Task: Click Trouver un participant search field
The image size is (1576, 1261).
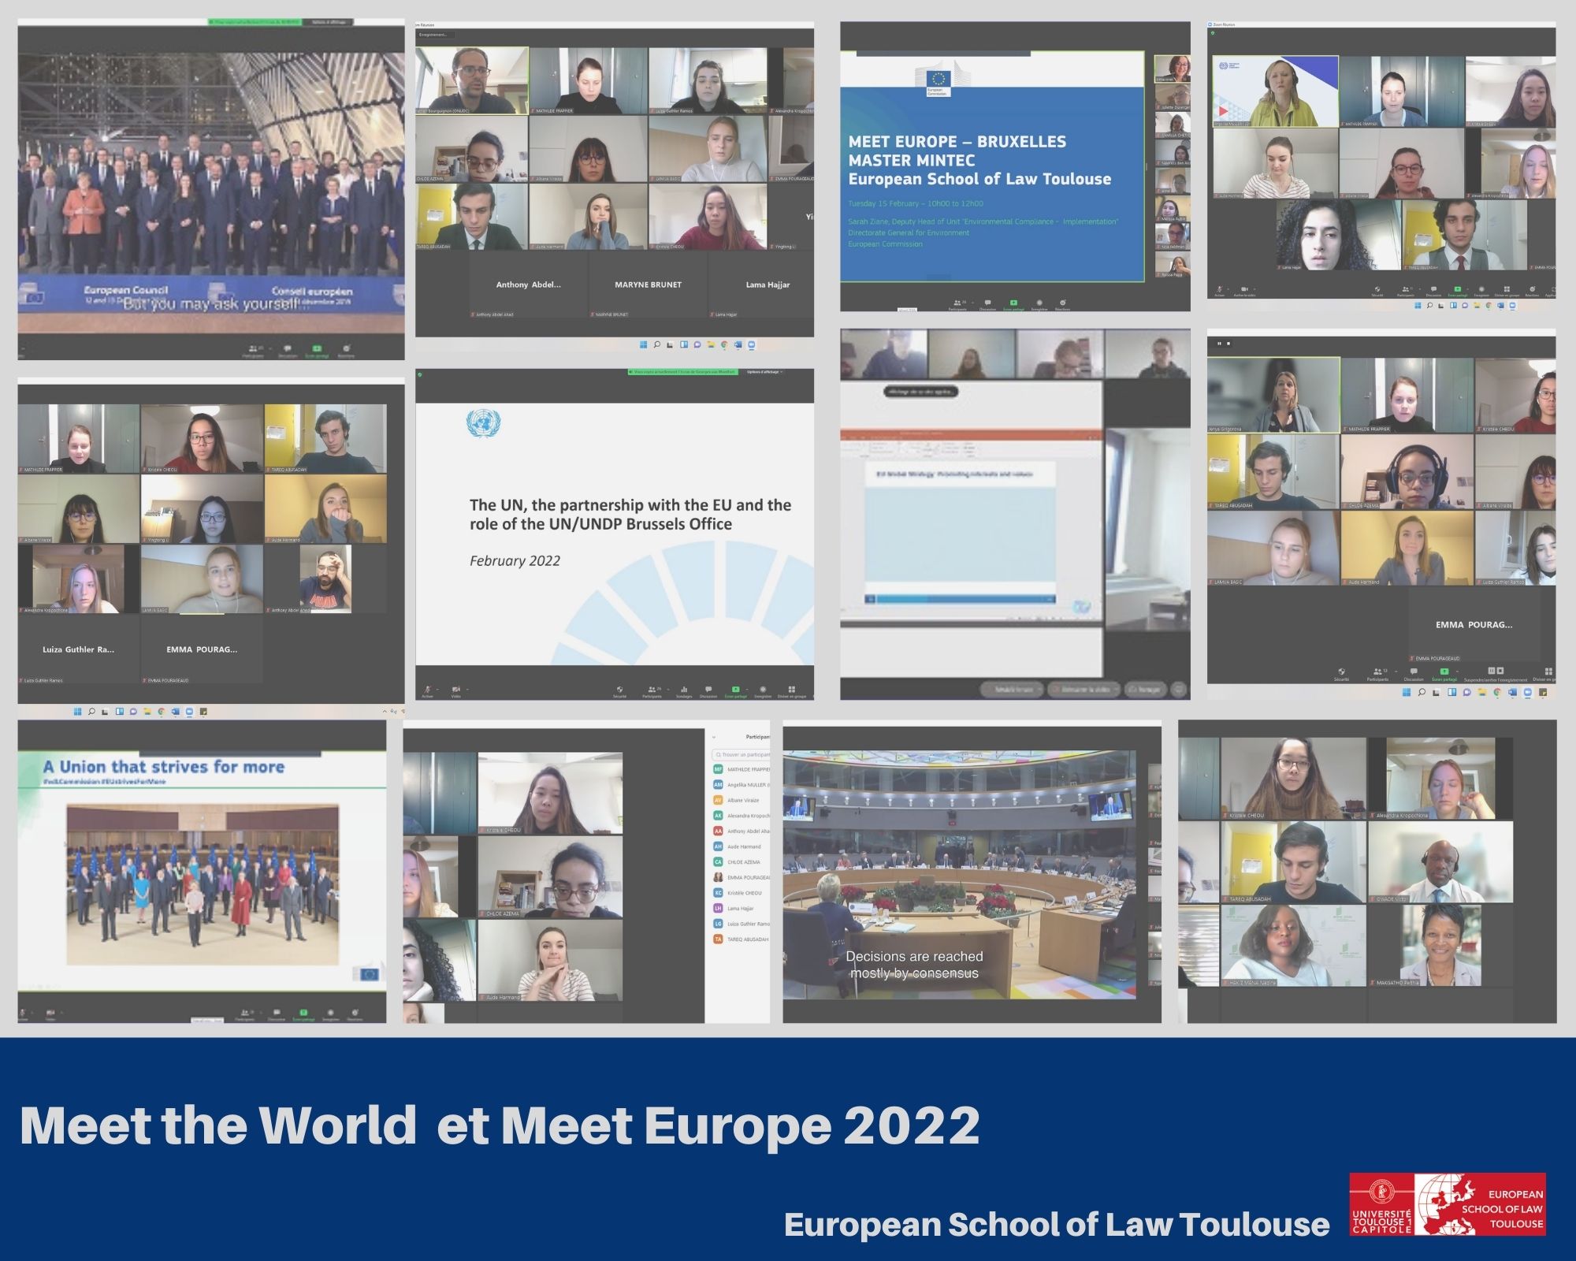Action: point(742,754)
